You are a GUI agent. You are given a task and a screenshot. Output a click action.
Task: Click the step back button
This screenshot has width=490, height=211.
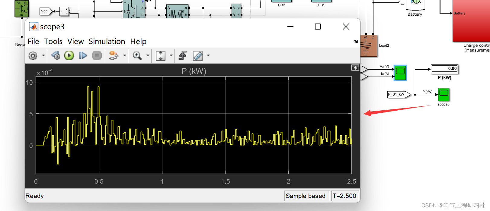coord(56,55)
